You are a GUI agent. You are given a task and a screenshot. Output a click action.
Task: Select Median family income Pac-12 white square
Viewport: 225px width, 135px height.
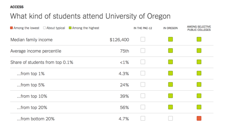[x=143, y=39]
